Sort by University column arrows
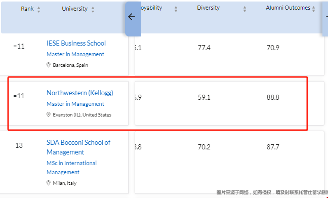This screenshot has width=328, height=198. [x=93, y=10]
